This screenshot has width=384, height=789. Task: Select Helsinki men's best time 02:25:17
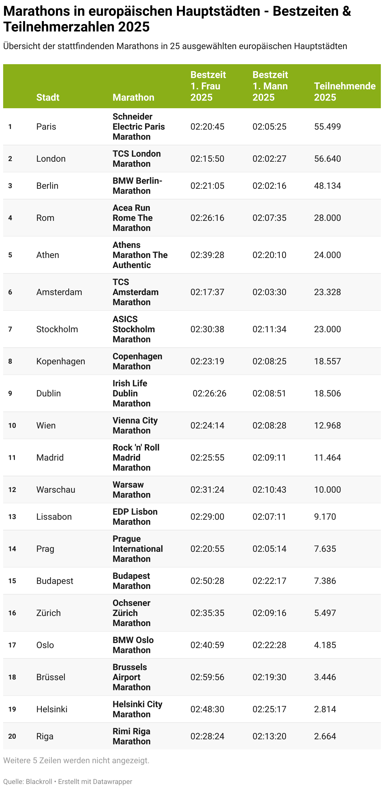coord(269,709)
